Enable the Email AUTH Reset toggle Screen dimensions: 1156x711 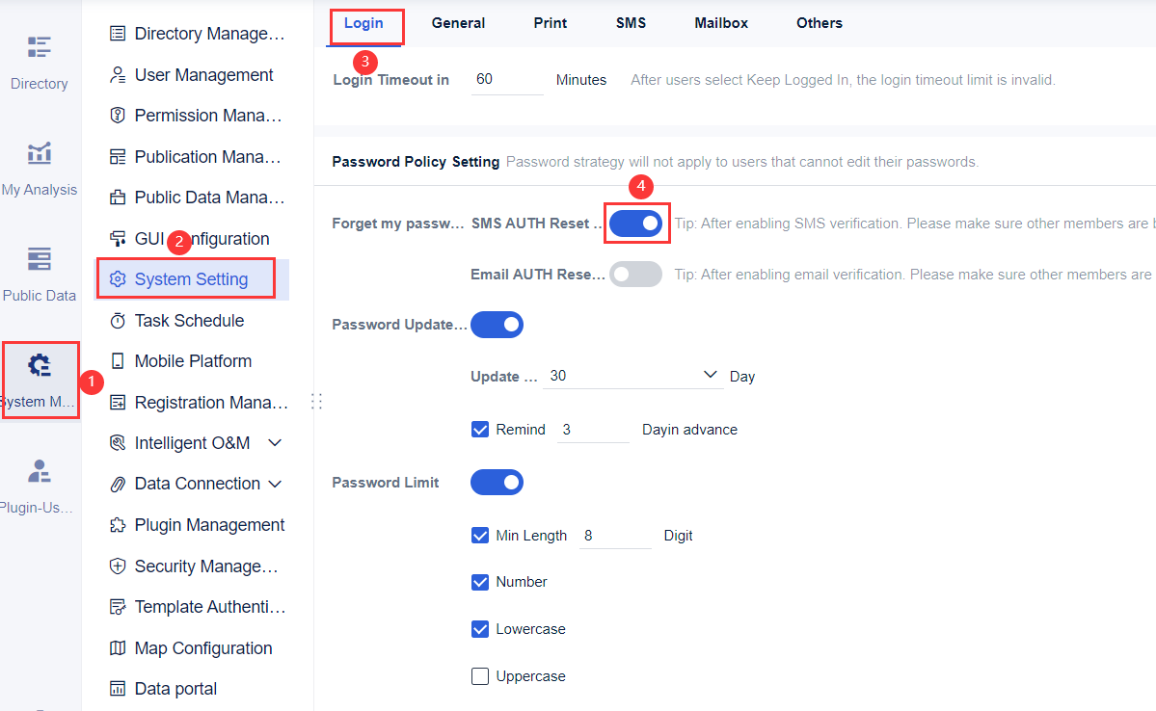[635, 274]
